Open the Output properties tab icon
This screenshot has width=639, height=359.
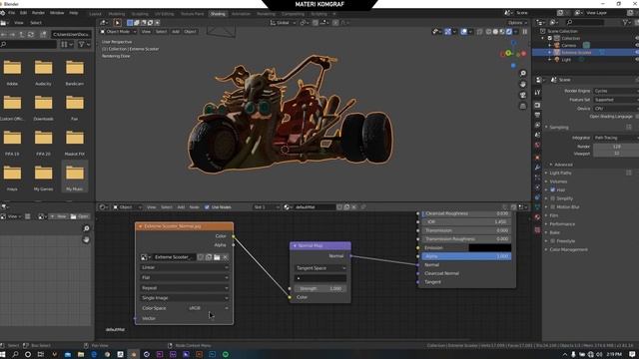tap(537, 116)
